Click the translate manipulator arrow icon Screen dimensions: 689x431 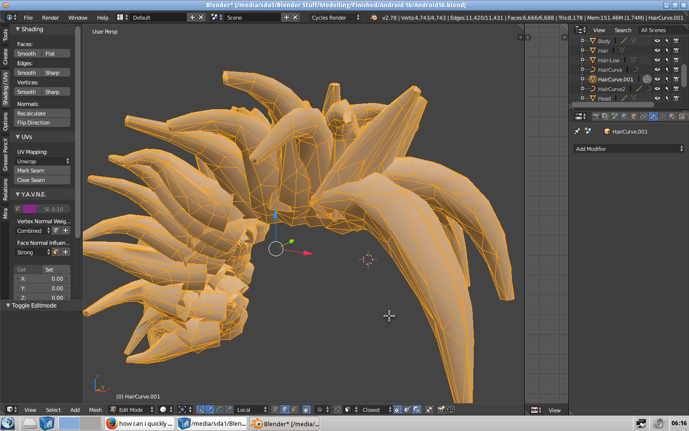tap(210, 409)
